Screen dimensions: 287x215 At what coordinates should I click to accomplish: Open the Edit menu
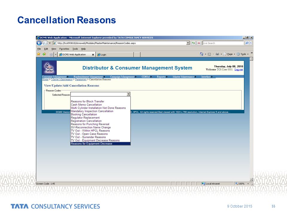click(46, 49)
